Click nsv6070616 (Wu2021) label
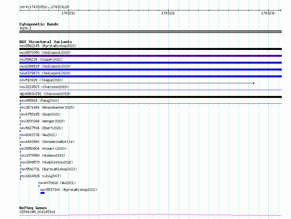Screen dimensions: 291x219 pos(57,183)
